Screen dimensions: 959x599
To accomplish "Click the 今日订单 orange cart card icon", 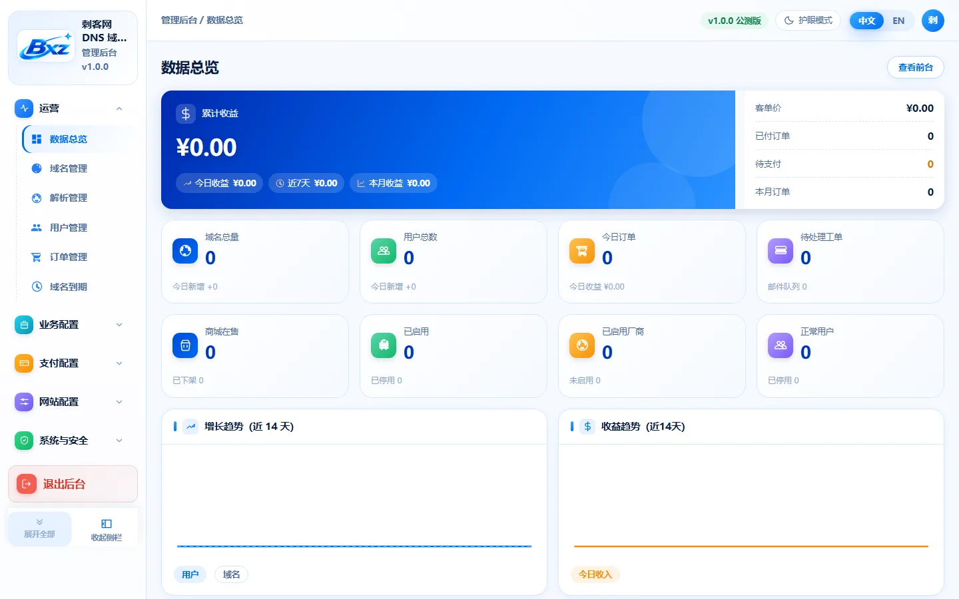I will click(582, 251).
